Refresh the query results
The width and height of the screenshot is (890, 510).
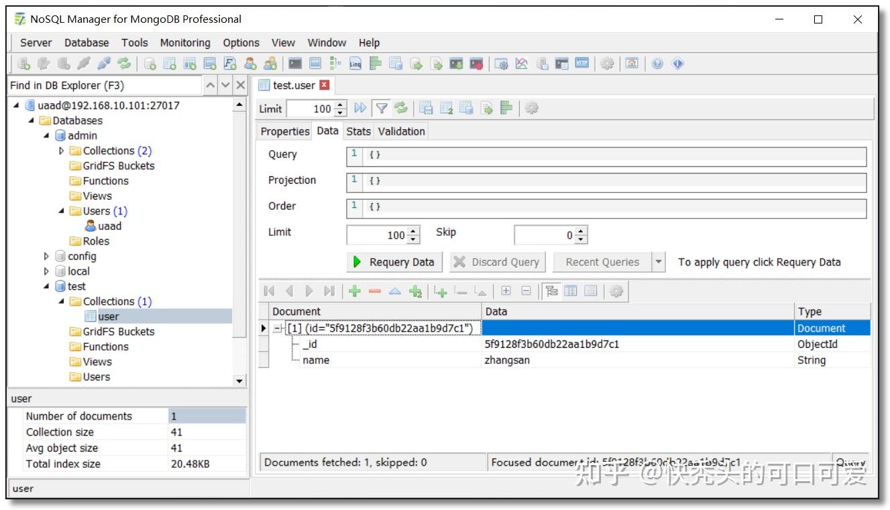[x=401, y=108]
